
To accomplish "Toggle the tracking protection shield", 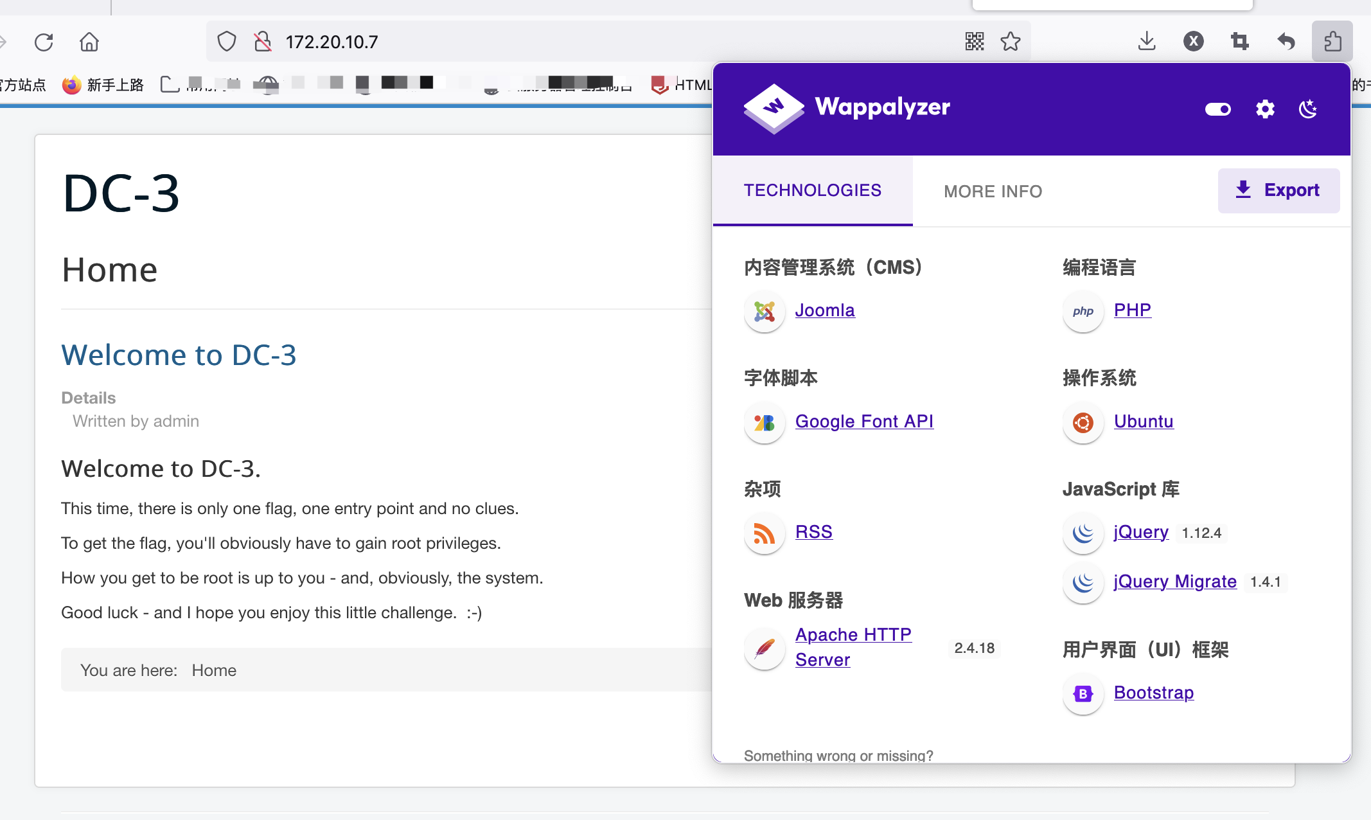I will [x=226, y=41].
